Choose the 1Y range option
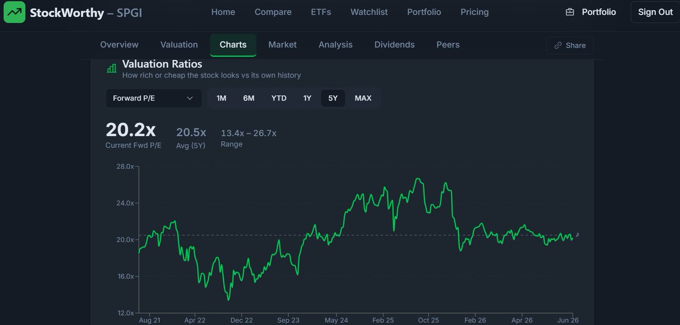This screenshot has height=325, width=680. coord(307,99)
